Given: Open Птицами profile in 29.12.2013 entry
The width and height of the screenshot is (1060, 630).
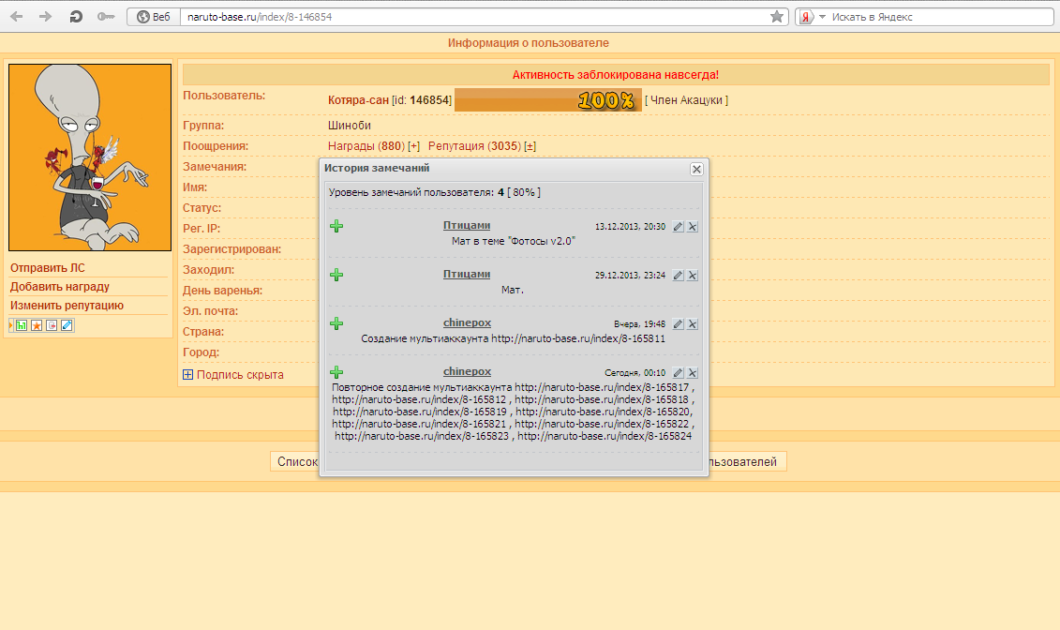Looking at the screenshot, I should [467, 274].
